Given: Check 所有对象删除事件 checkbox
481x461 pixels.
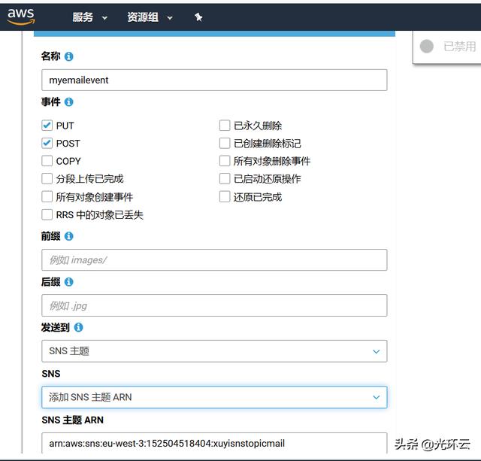Looking at the screenshot, I should click(225, 161).
